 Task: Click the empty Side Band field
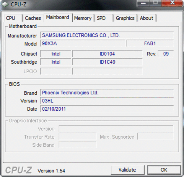tap(78, 145)
